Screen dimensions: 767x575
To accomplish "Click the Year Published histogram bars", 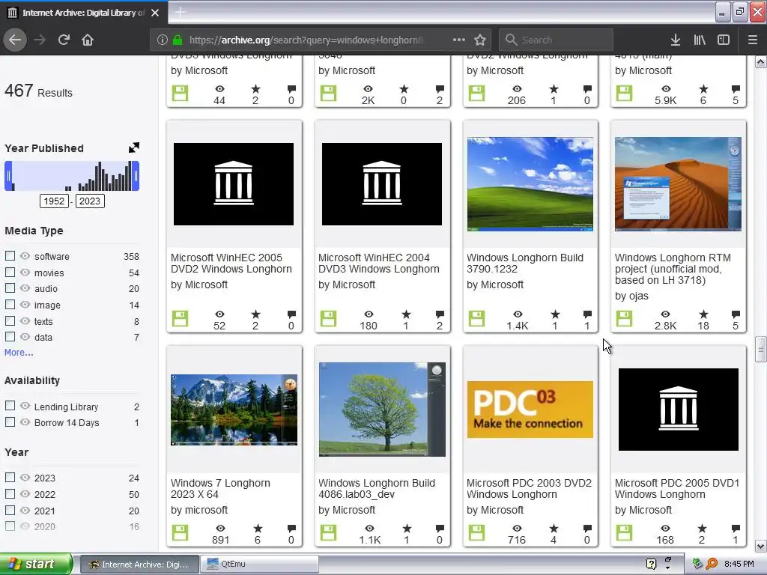I will (x=72, y=176).
